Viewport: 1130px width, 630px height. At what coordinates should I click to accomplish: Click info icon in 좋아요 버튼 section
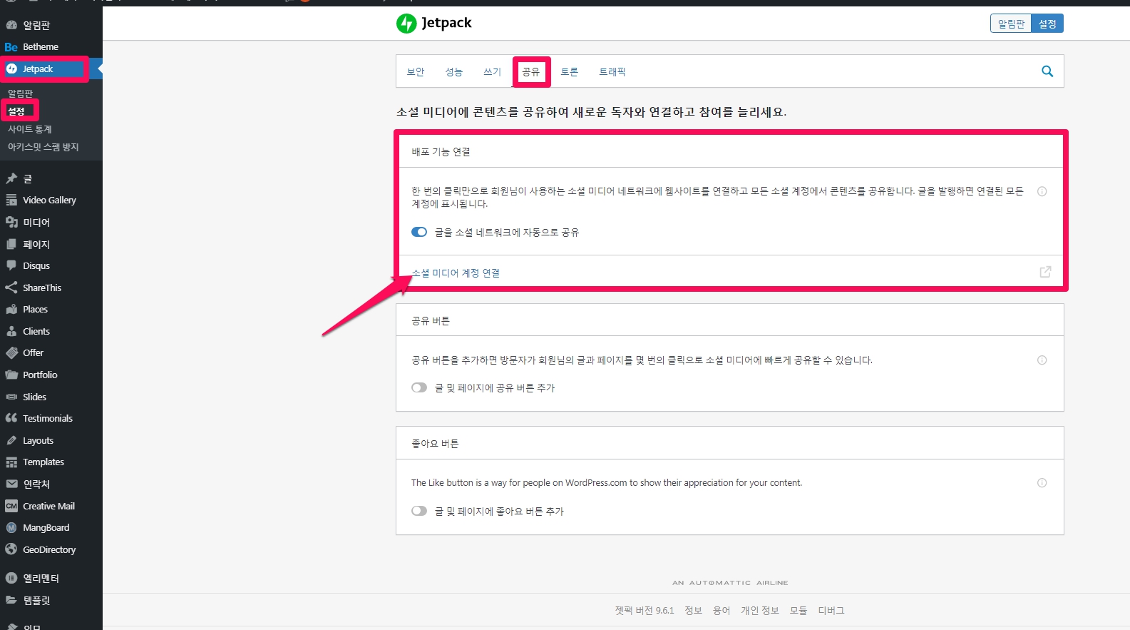click(1042, 483)
